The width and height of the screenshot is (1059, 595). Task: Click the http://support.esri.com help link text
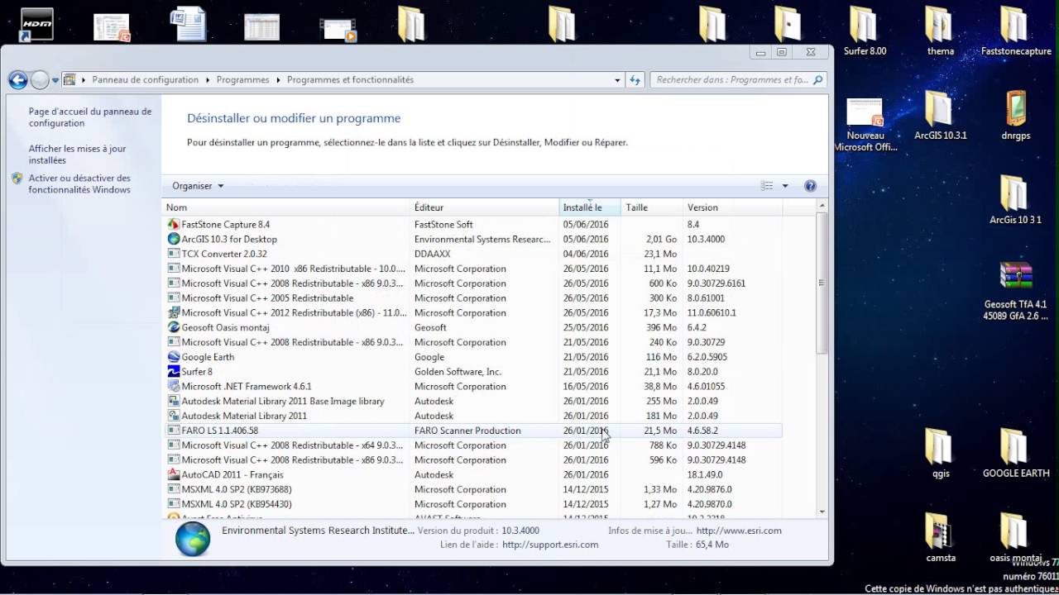tap(550, 545)
